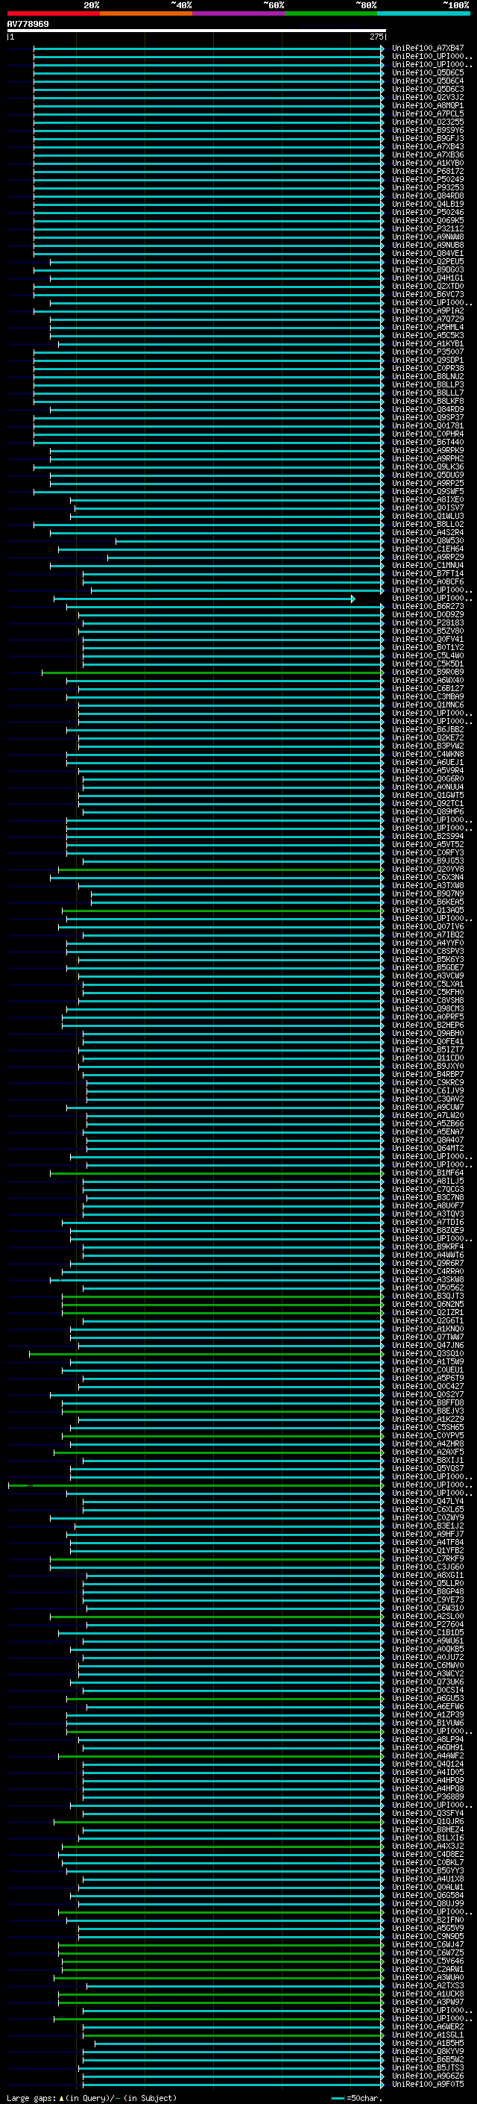Click the orange ~40% identity legend bar

click(x=146, y=13)
